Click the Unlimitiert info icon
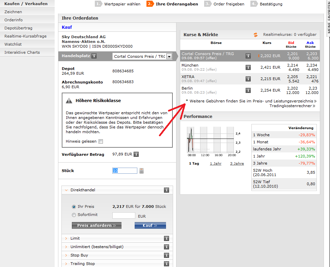Image resolution: width=330 pixels, height=267 pixels. [x=166, y=247]
